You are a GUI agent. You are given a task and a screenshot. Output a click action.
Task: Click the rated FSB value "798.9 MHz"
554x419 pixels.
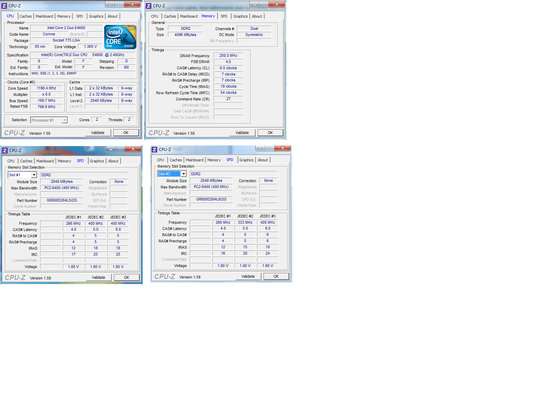47,107
